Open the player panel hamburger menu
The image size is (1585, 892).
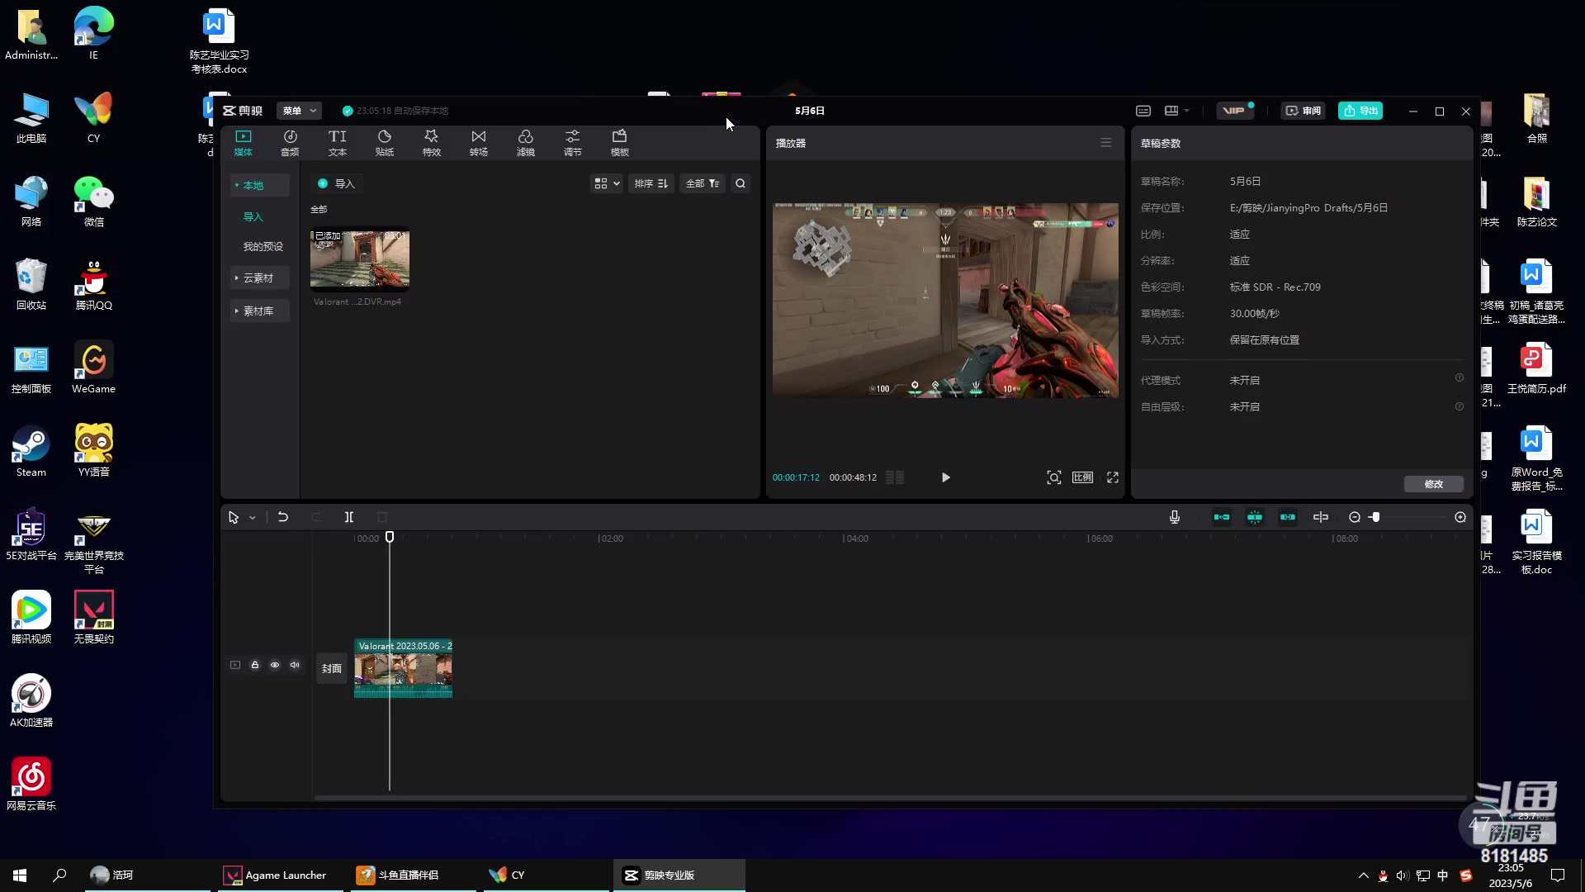point(1106,143)
